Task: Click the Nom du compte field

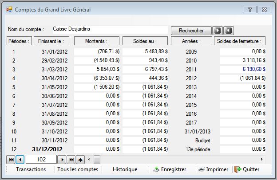Action: (x=110, y=29)
